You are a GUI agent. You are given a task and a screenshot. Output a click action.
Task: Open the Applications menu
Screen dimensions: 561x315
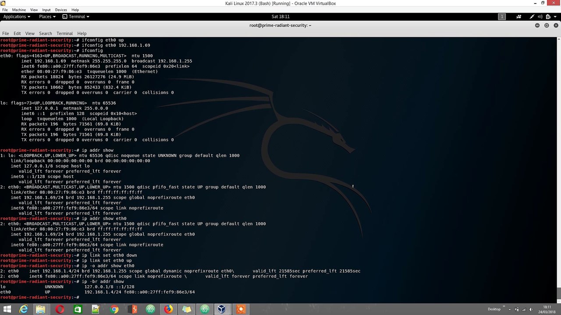(17, 17)
